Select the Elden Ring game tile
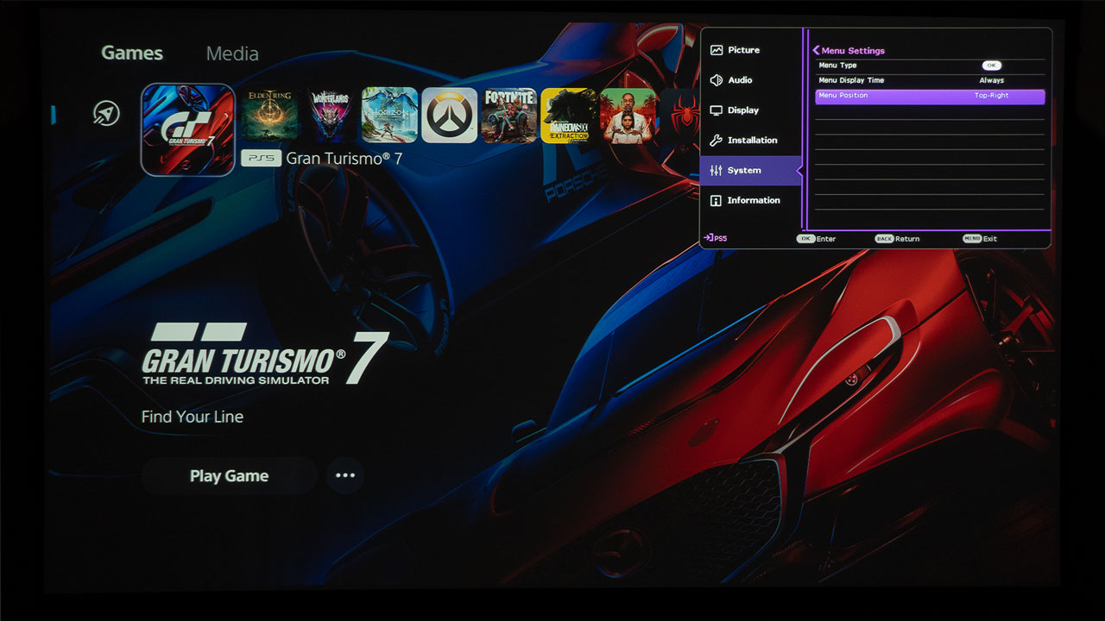The width and height of the screenshot is (1105, 621). (269, 115)
